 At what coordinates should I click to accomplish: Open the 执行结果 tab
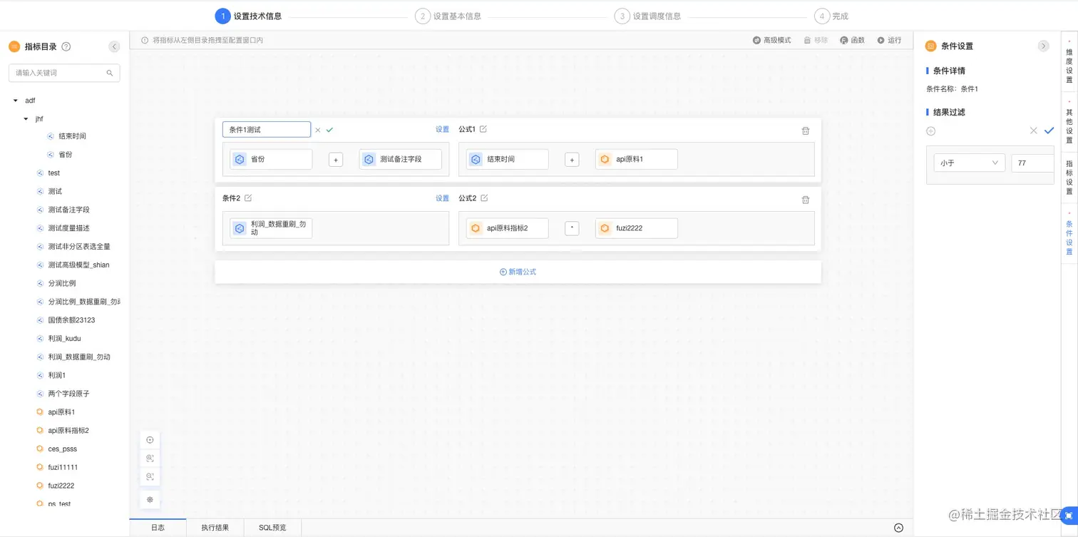[x=215, y=528]
